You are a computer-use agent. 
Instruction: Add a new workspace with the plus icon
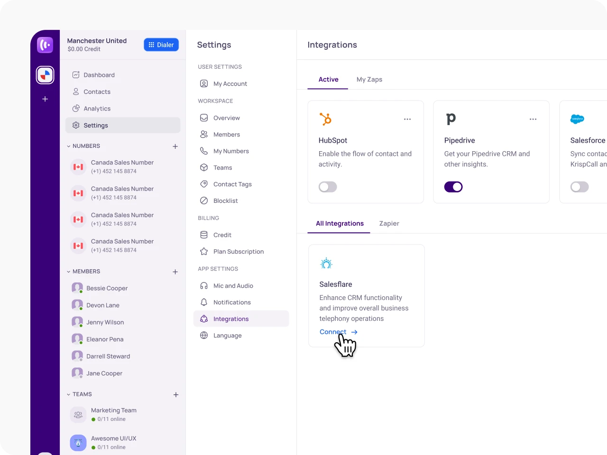click(45, 99)
